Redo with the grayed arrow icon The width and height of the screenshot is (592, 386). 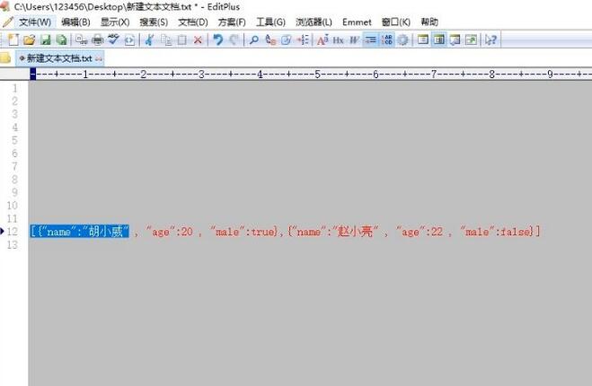click(x=234, y=39)
